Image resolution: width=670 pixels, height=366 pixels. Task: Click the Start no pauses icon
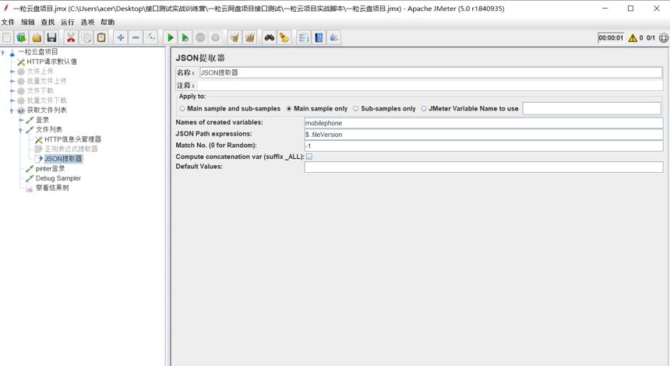coord(185,38)
